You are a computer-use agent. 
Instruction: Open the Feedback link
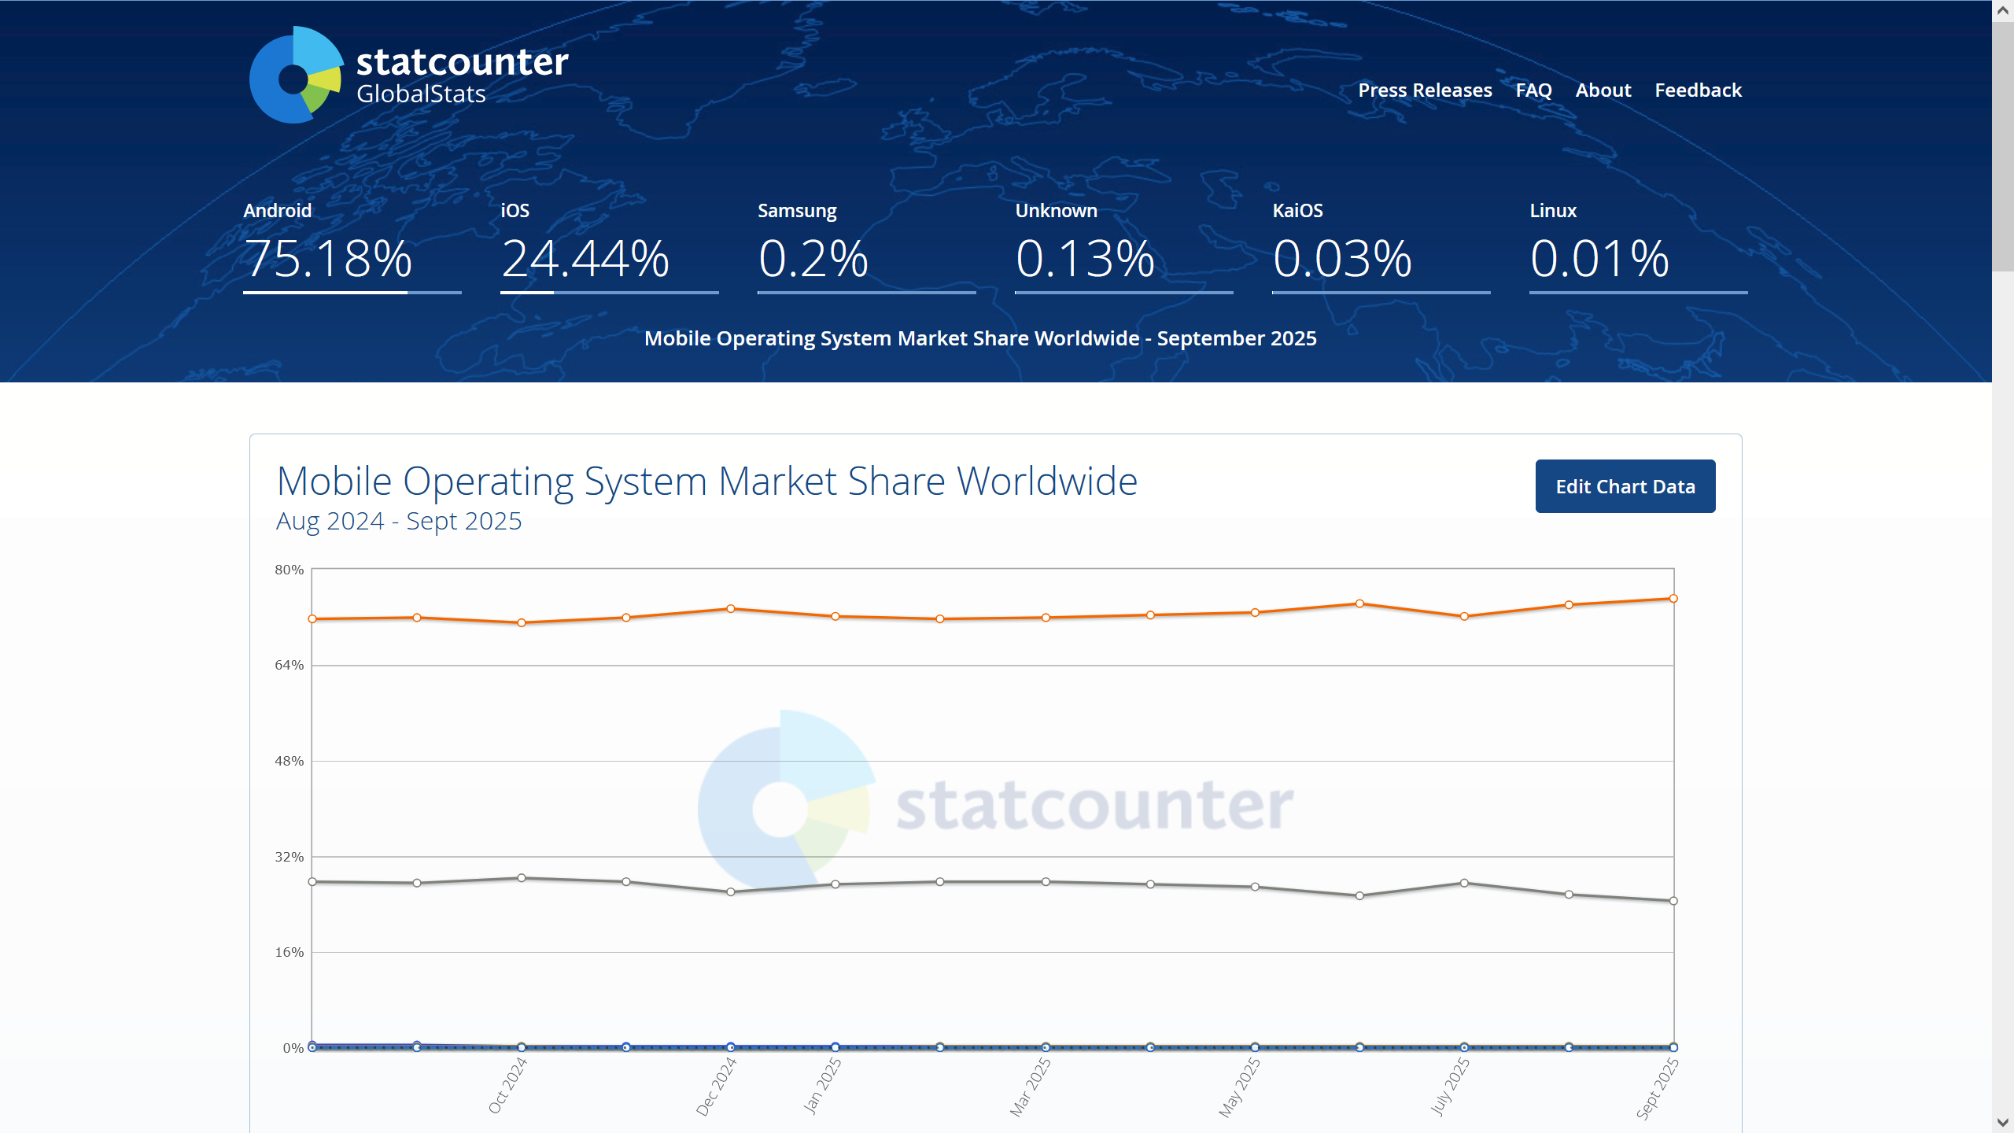tap(1698, 90)
